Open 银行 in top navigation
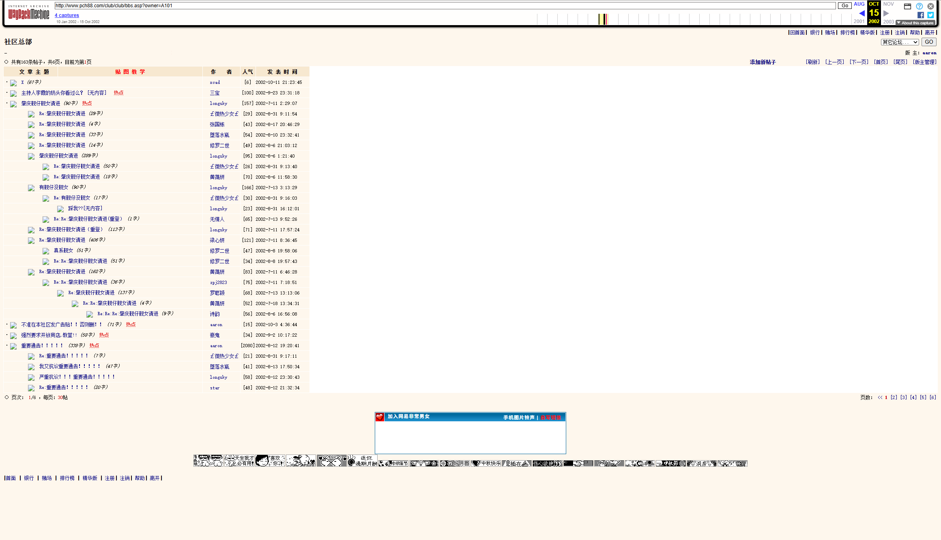941x540 pixels. click(x=815, y=32)
